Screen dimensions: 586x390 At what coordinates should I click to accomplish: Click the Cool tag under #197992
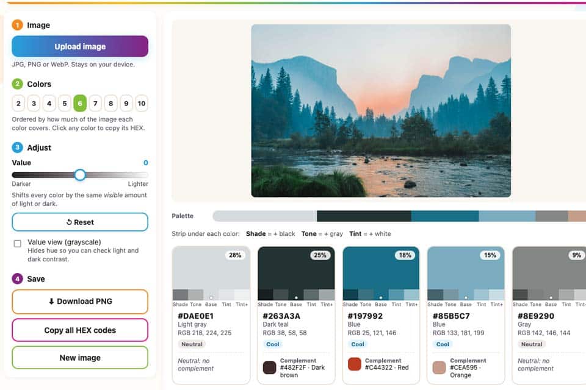click(358, 344)
